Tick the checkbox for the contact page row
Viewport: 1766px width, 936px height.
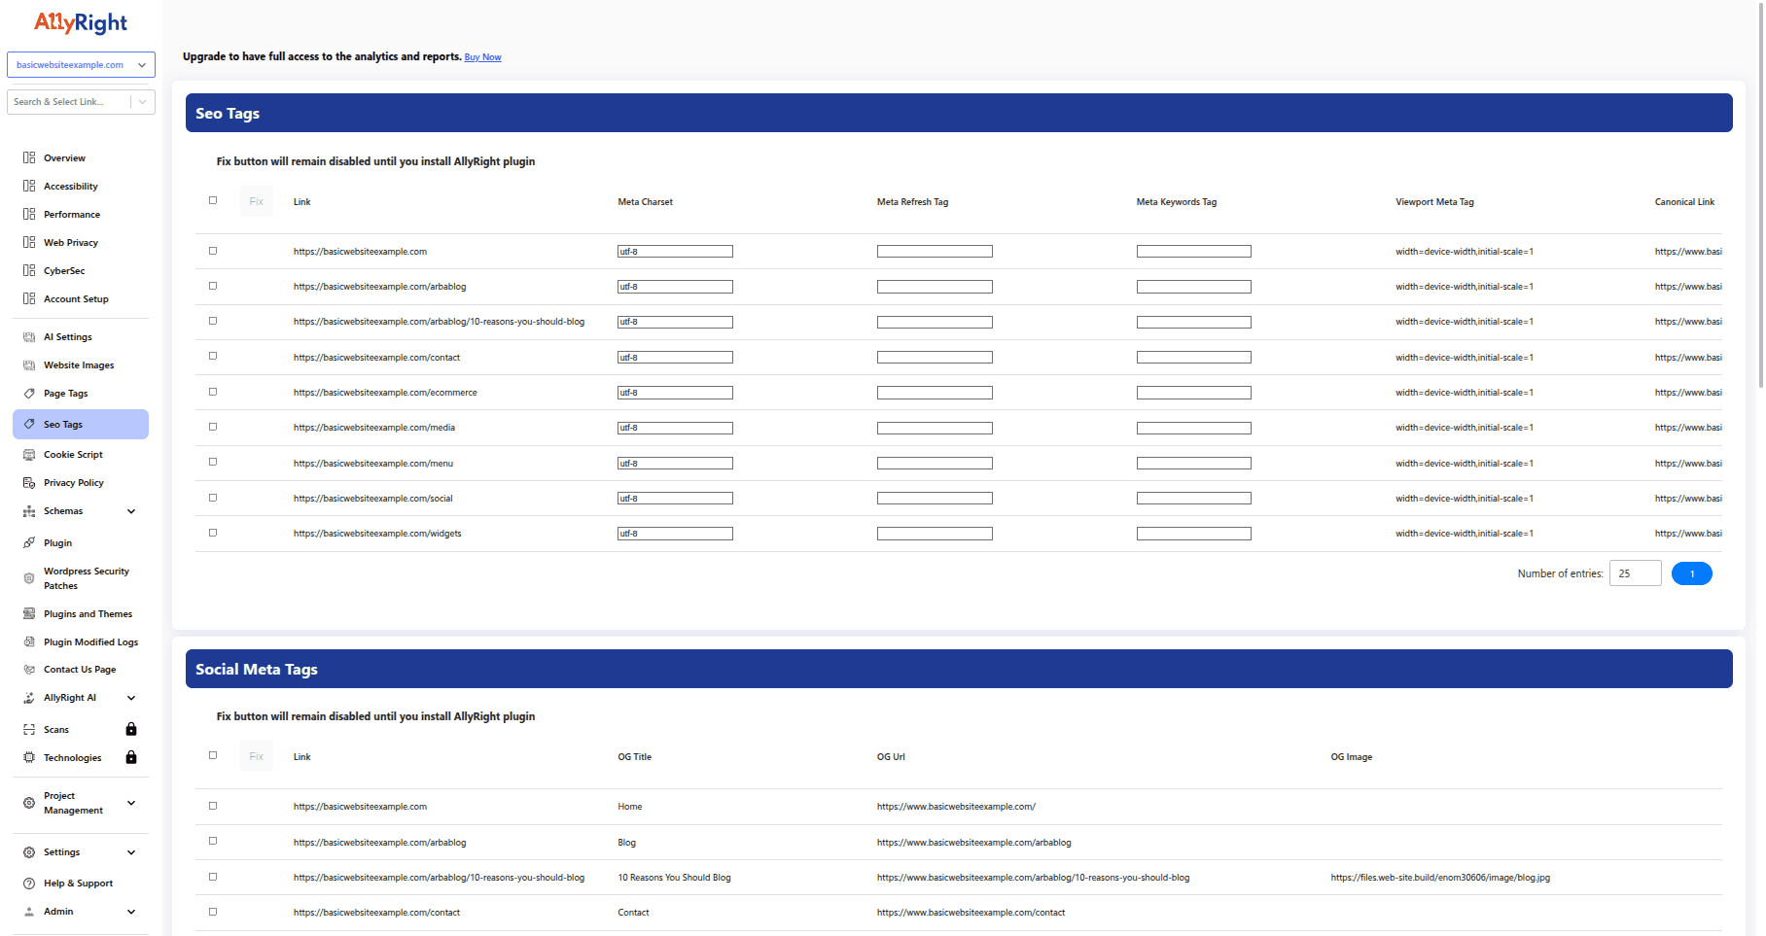(213, 356)
